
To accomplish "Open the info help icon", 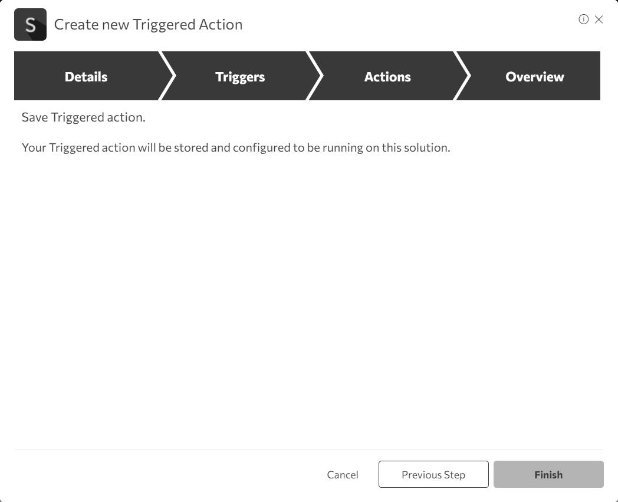I will tap(583, 19).
